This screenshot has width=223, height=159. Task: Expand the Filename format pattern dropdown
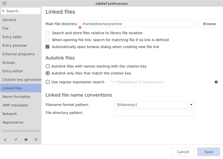coord(191,105)
